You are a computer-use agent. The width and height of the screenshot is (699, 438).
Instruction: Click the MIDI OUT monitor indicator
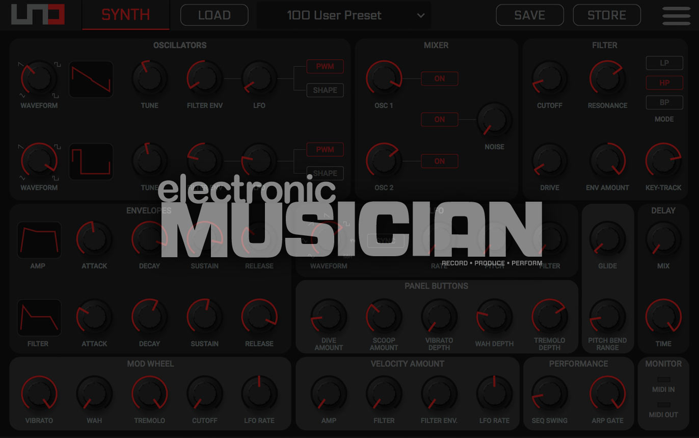(x=663, y=405)
